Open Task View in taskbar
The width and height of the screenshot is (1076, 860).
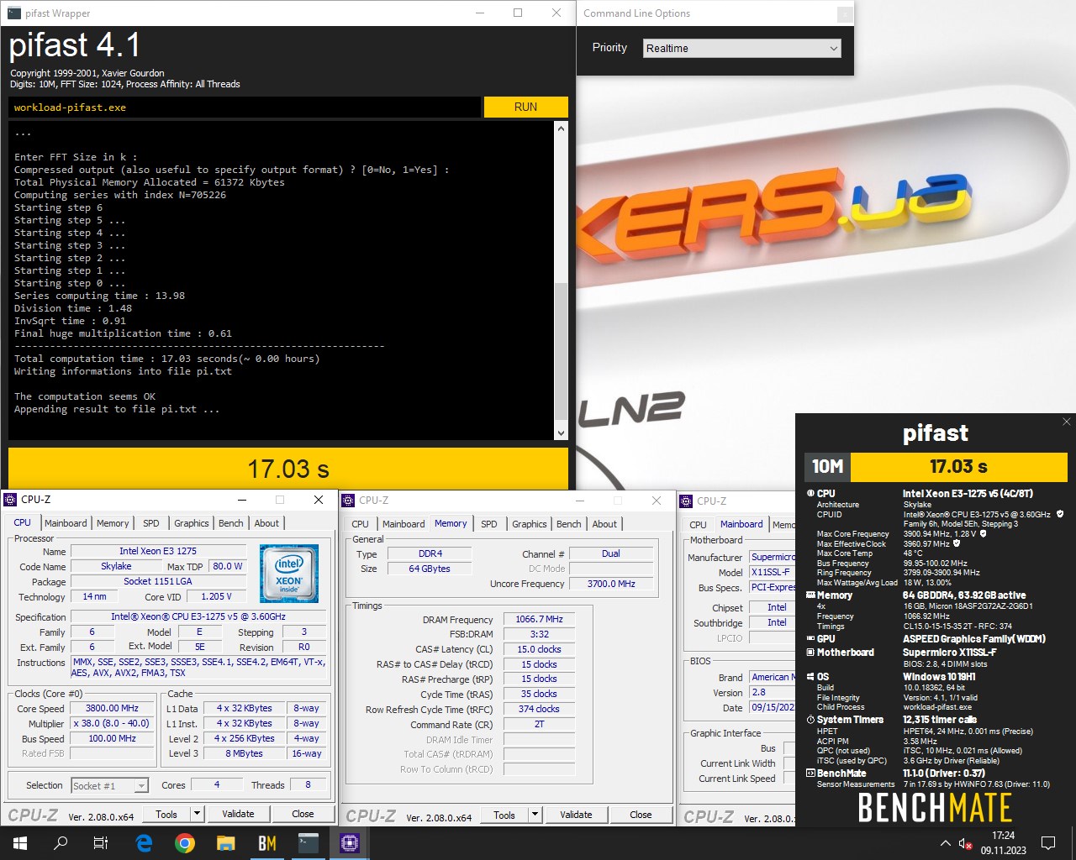(101, 843)
